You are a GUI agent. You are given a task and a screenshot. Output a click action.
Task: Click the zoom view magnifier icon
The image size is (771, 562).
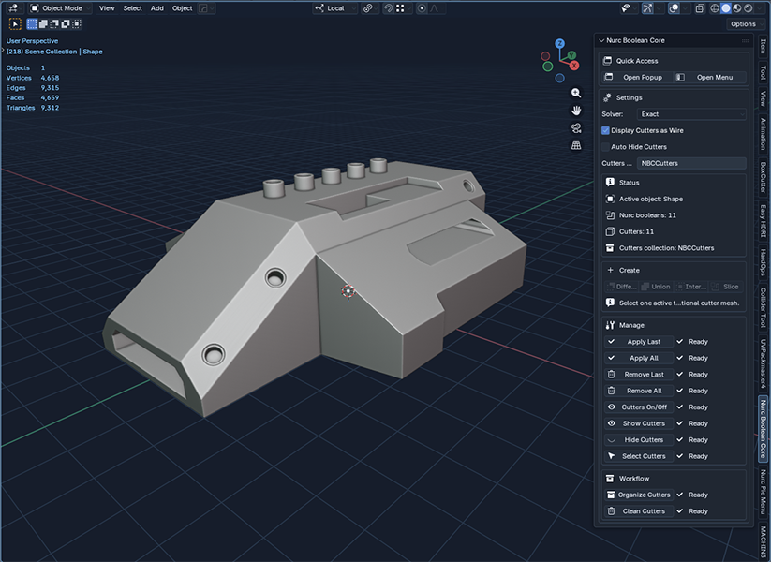click(576, 93)
